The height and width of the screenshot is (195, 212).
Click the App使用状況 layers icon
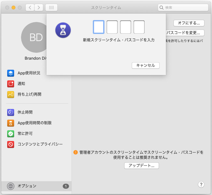click(x=11, y=73)
